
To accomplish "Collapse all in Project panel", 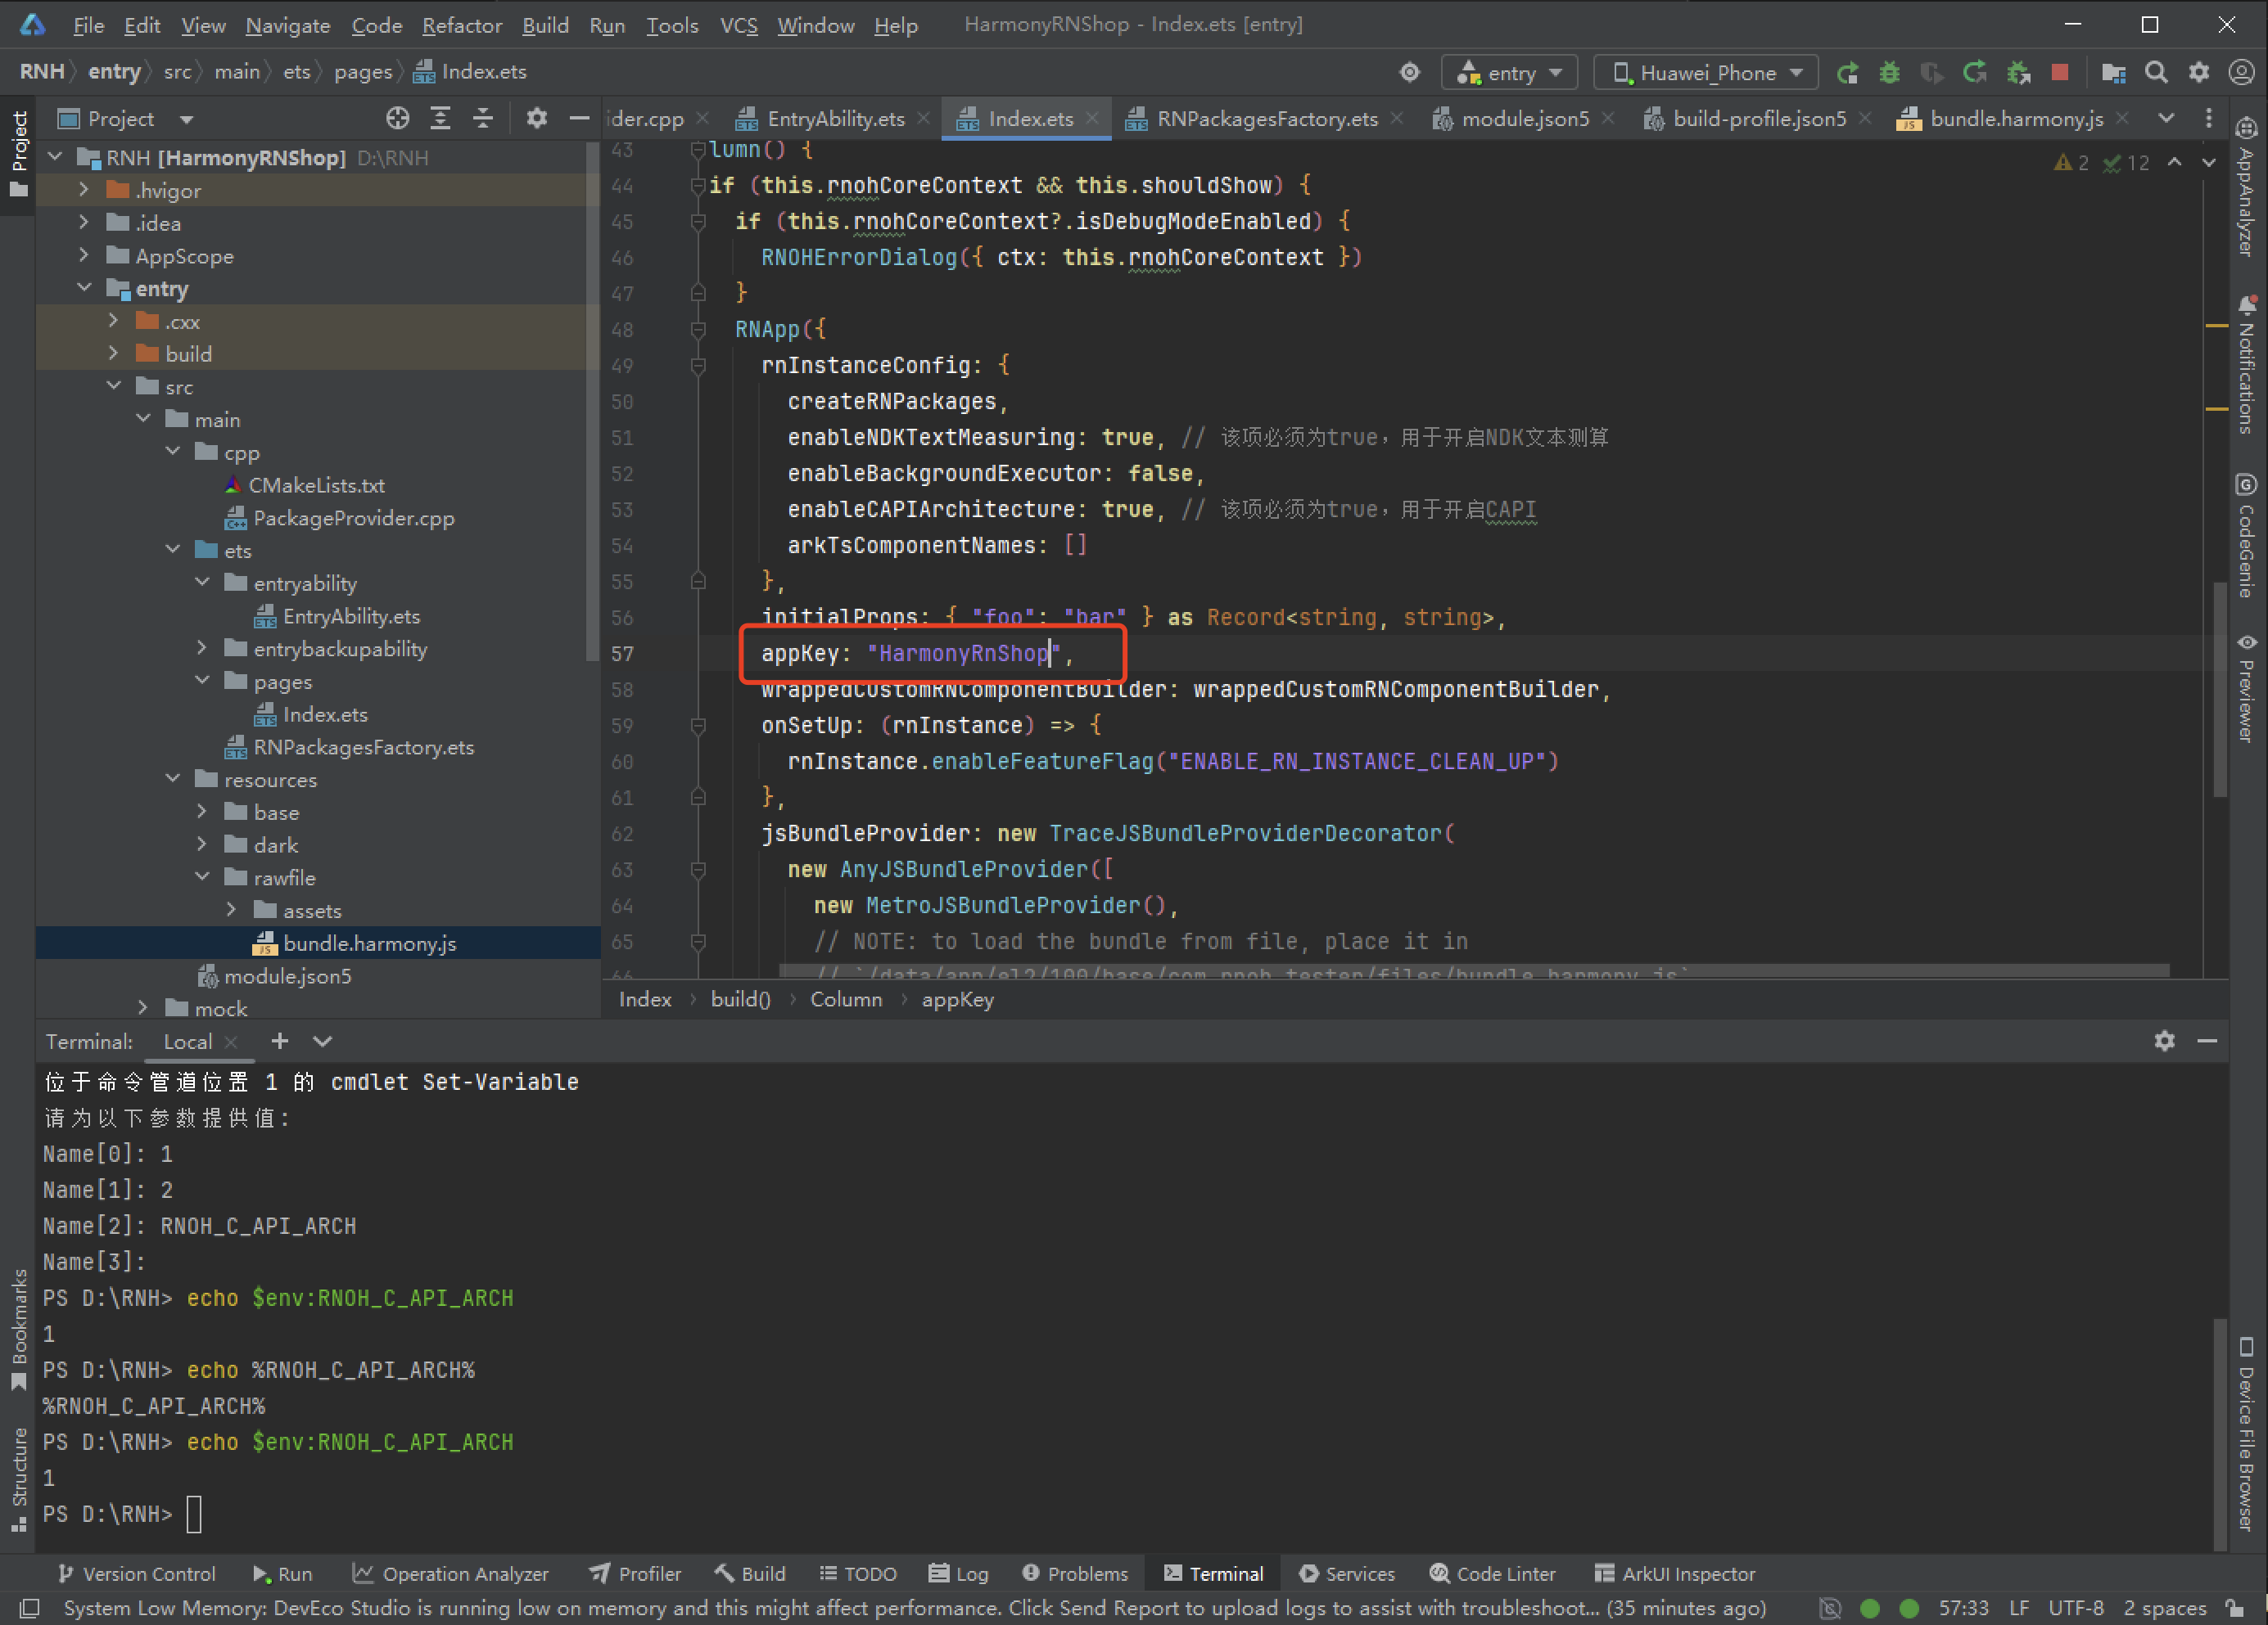I will (483, 119).
